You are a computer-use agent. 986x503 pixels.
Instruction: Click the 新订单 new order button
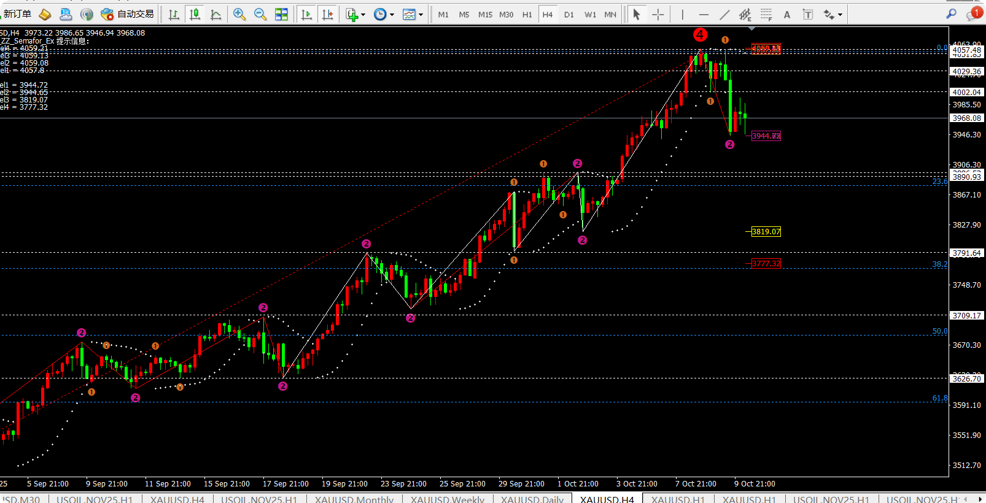click(x=17, y=14)
